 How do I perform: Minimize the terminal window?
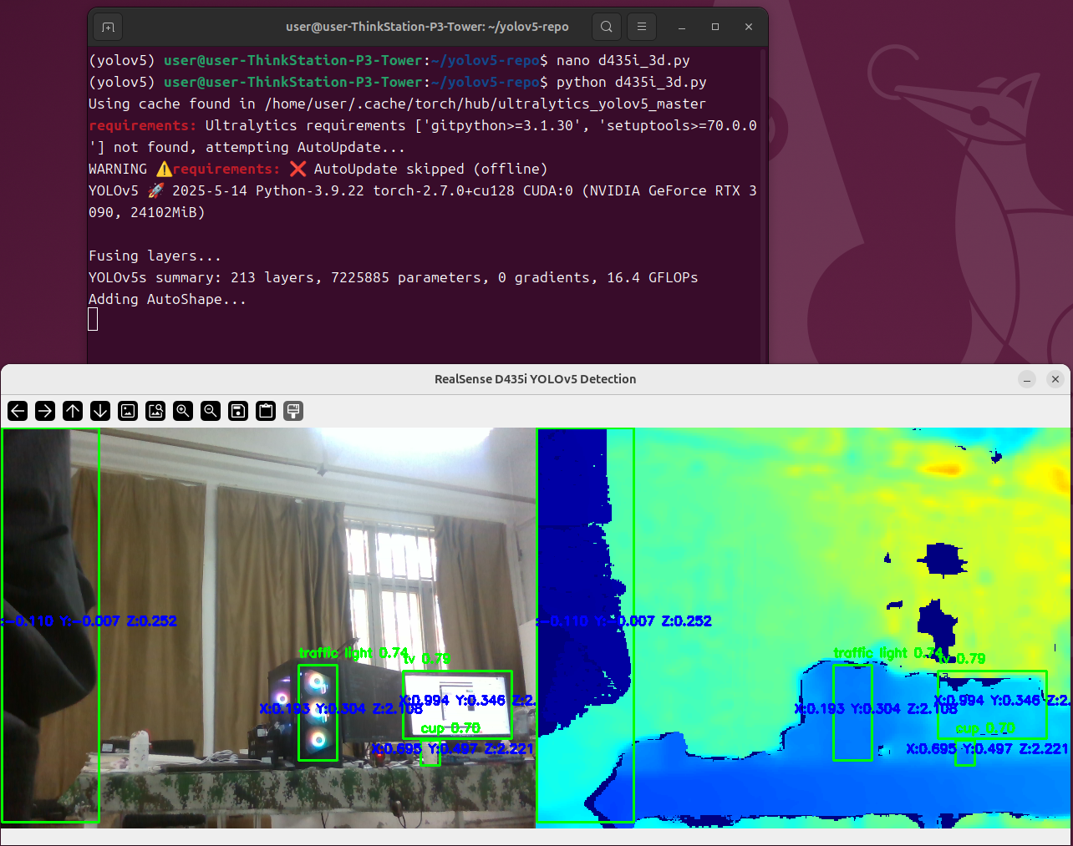tap(682, 27)
